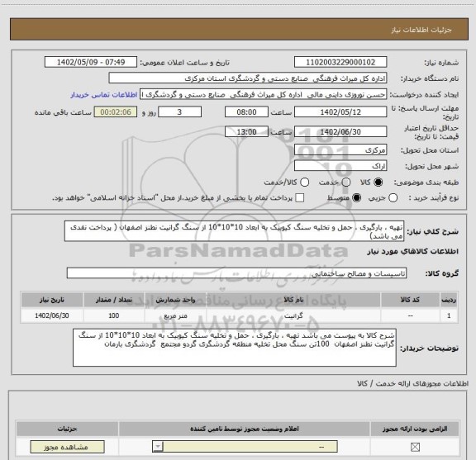The width and height of the screenshot is (476, 460).
Task: Click the نام کالا column header
Action: [x=293, y=300]
